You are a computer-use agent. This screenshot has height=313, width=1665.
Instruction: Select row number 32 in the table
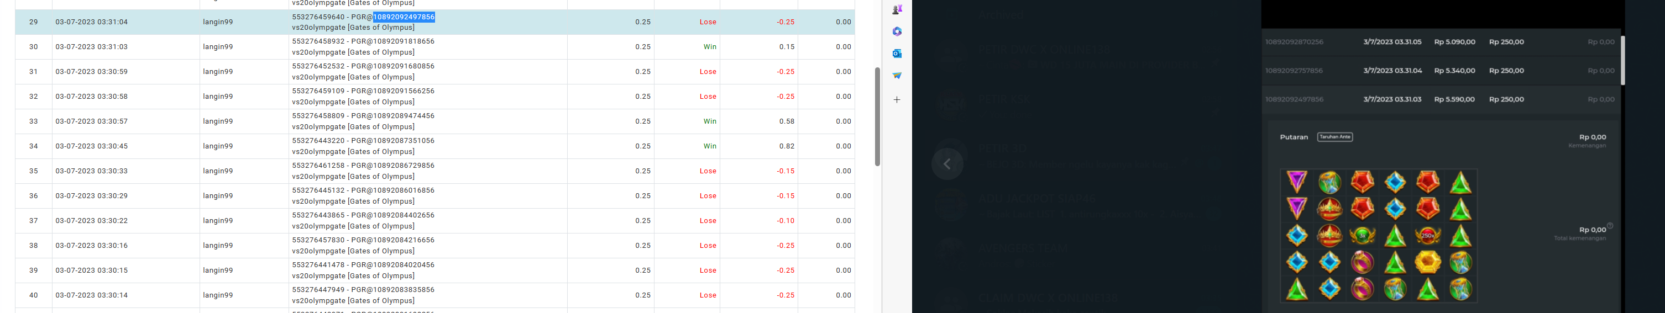point(34,97)
